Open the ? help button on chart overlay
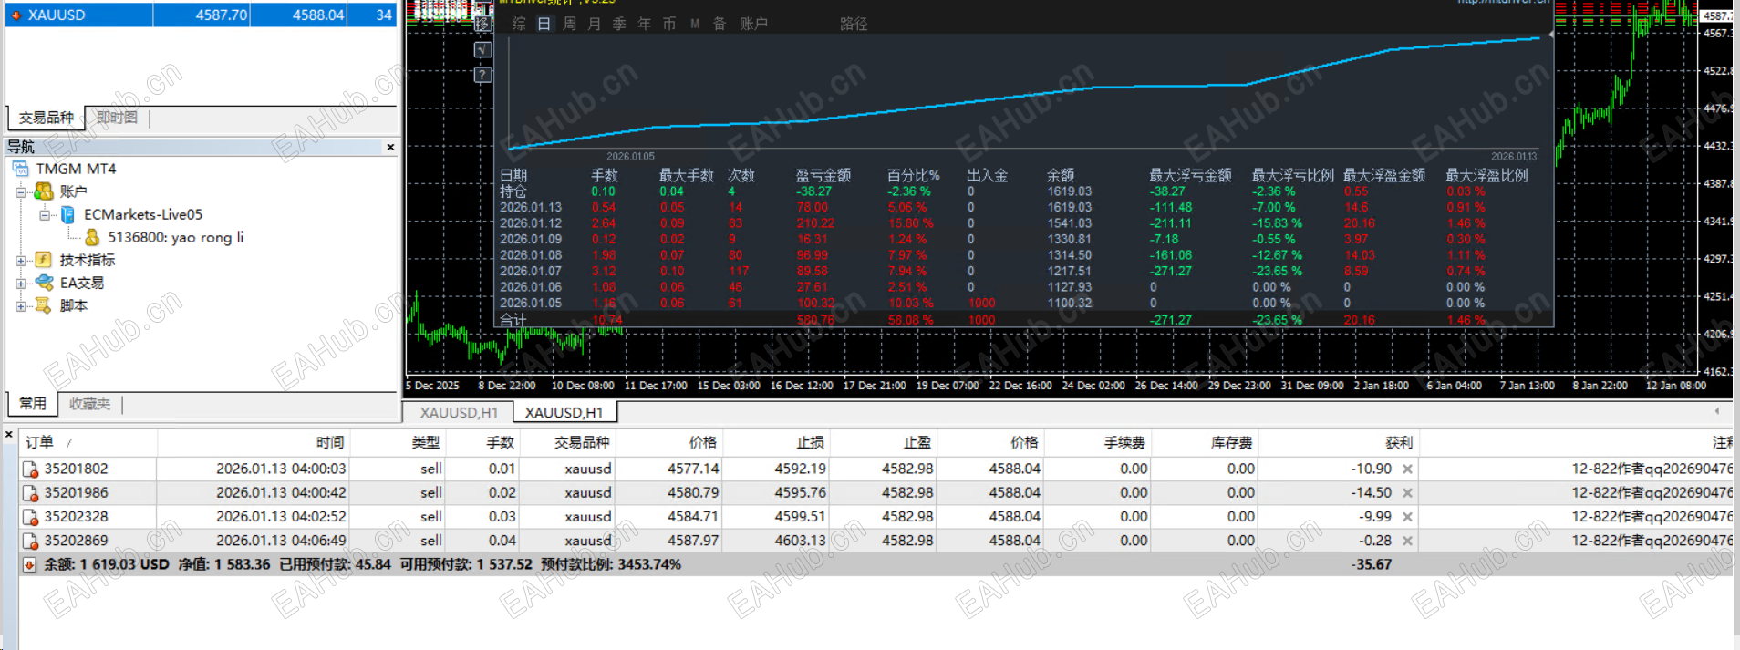The width and height of the screenshot is (1740, 650). (x=483, y=74)
